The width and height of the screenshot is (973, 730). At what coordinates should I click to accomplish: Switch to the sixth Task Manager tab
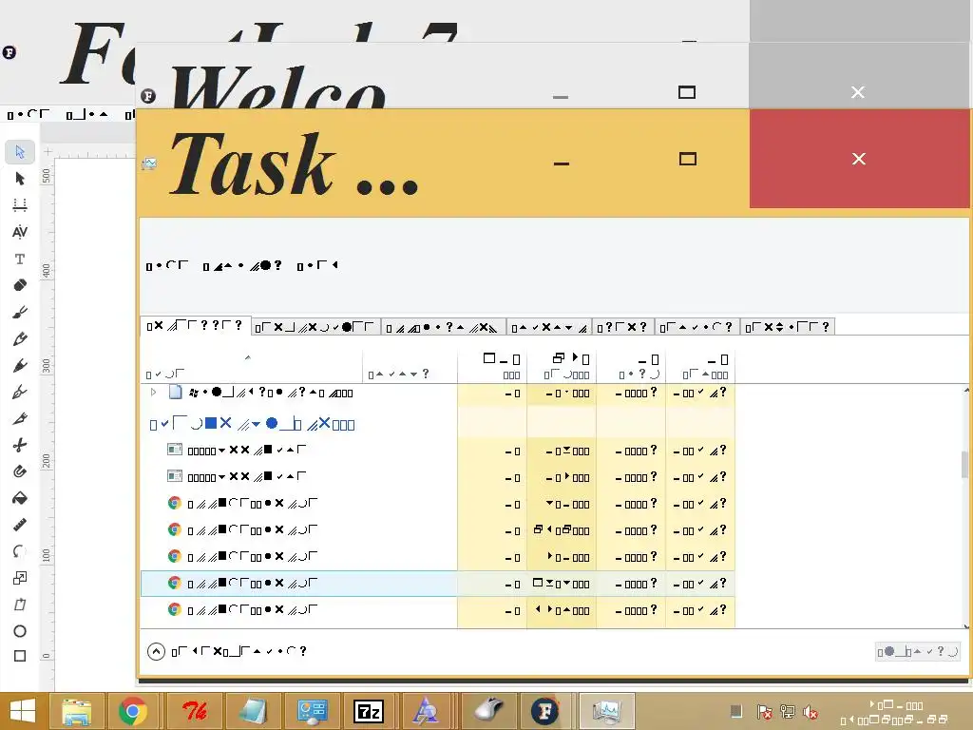point(696,327)
